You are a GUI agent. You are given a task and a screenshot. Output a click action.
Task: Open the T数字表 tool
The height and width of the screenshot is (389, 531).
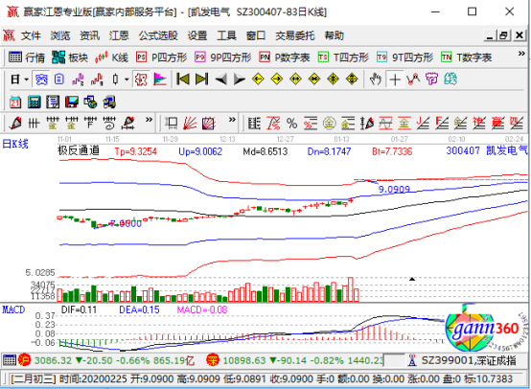466,57
